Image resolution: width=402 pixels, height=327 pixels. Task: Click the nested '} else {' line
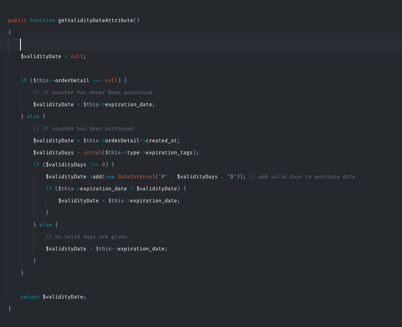pos(46,225)
